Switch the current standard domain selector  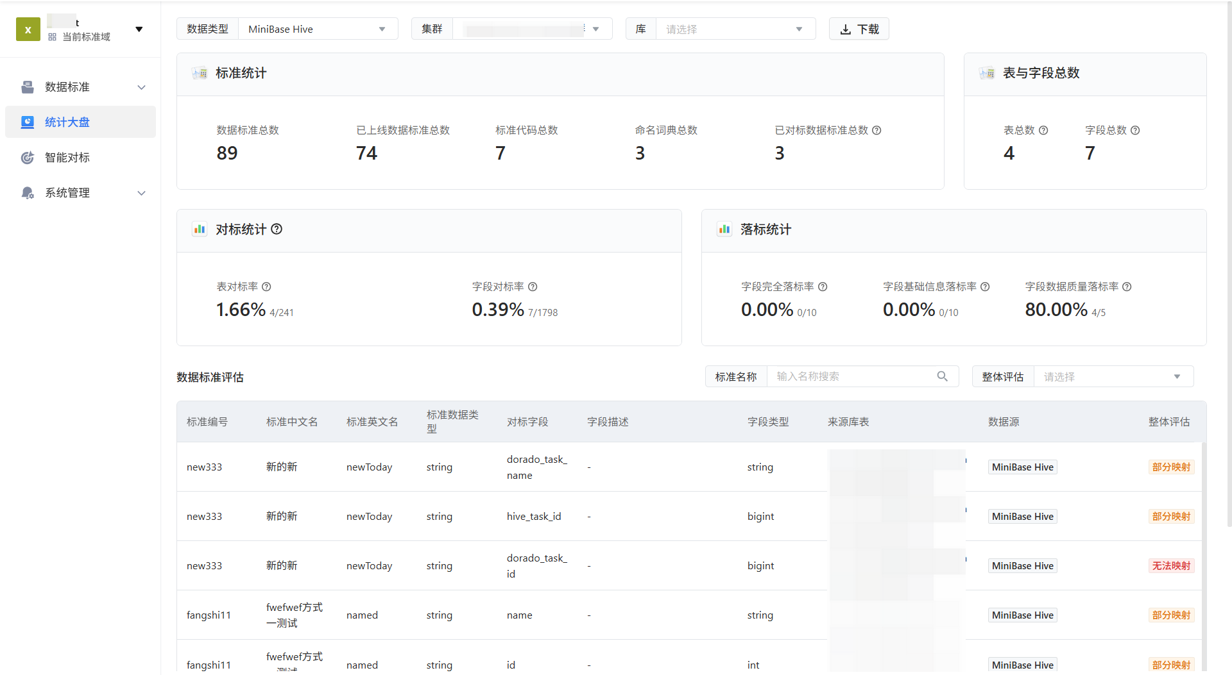(x=139, y=29)
